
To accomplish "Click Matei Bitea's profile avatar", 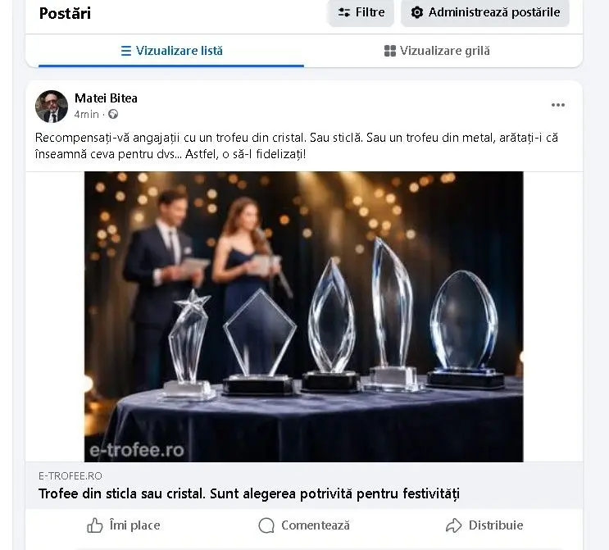I will (x=52, y=106).
